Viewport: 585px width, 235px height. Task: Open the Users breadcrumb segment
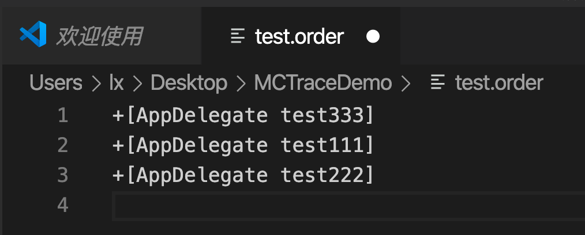pyautogui.click(x=56, y=83)
